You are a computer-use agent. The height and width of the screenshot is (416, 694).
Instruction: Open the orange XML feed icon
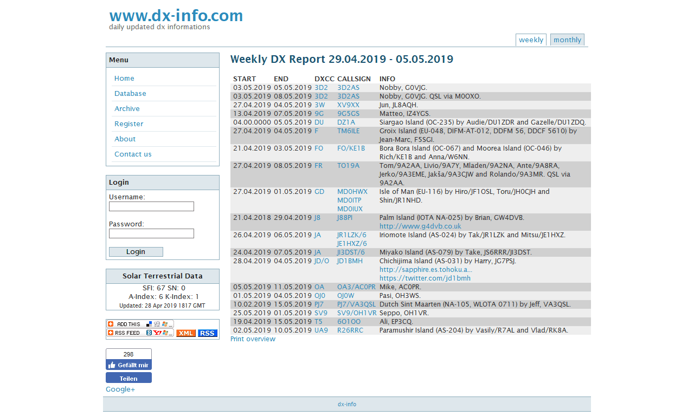click(186, 333)
